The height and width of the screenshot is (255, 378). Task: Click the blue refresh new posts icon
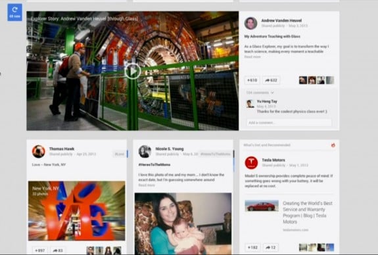click(x=14, y=12)
